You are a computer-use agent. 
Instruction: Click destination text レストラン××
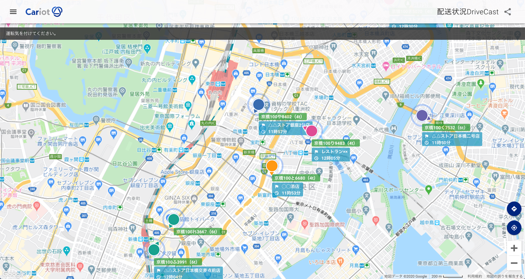click(x=335, y=151)
